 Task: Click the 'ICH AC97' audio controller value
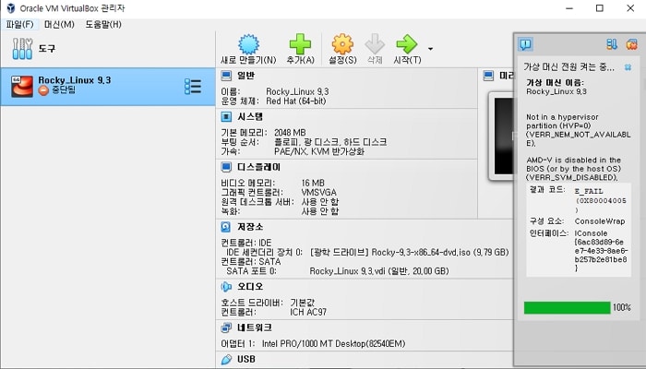point(308,312)
